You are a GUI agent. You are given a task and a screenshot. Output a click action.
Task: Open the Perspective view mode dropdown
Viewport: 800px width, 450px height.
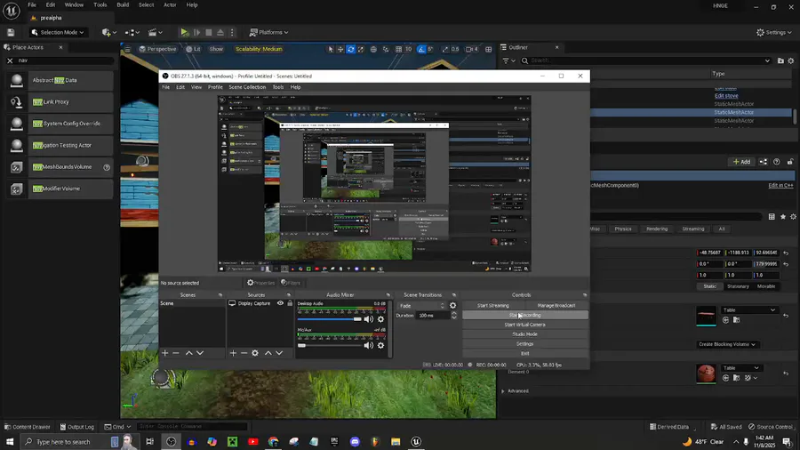coord(157,49)
